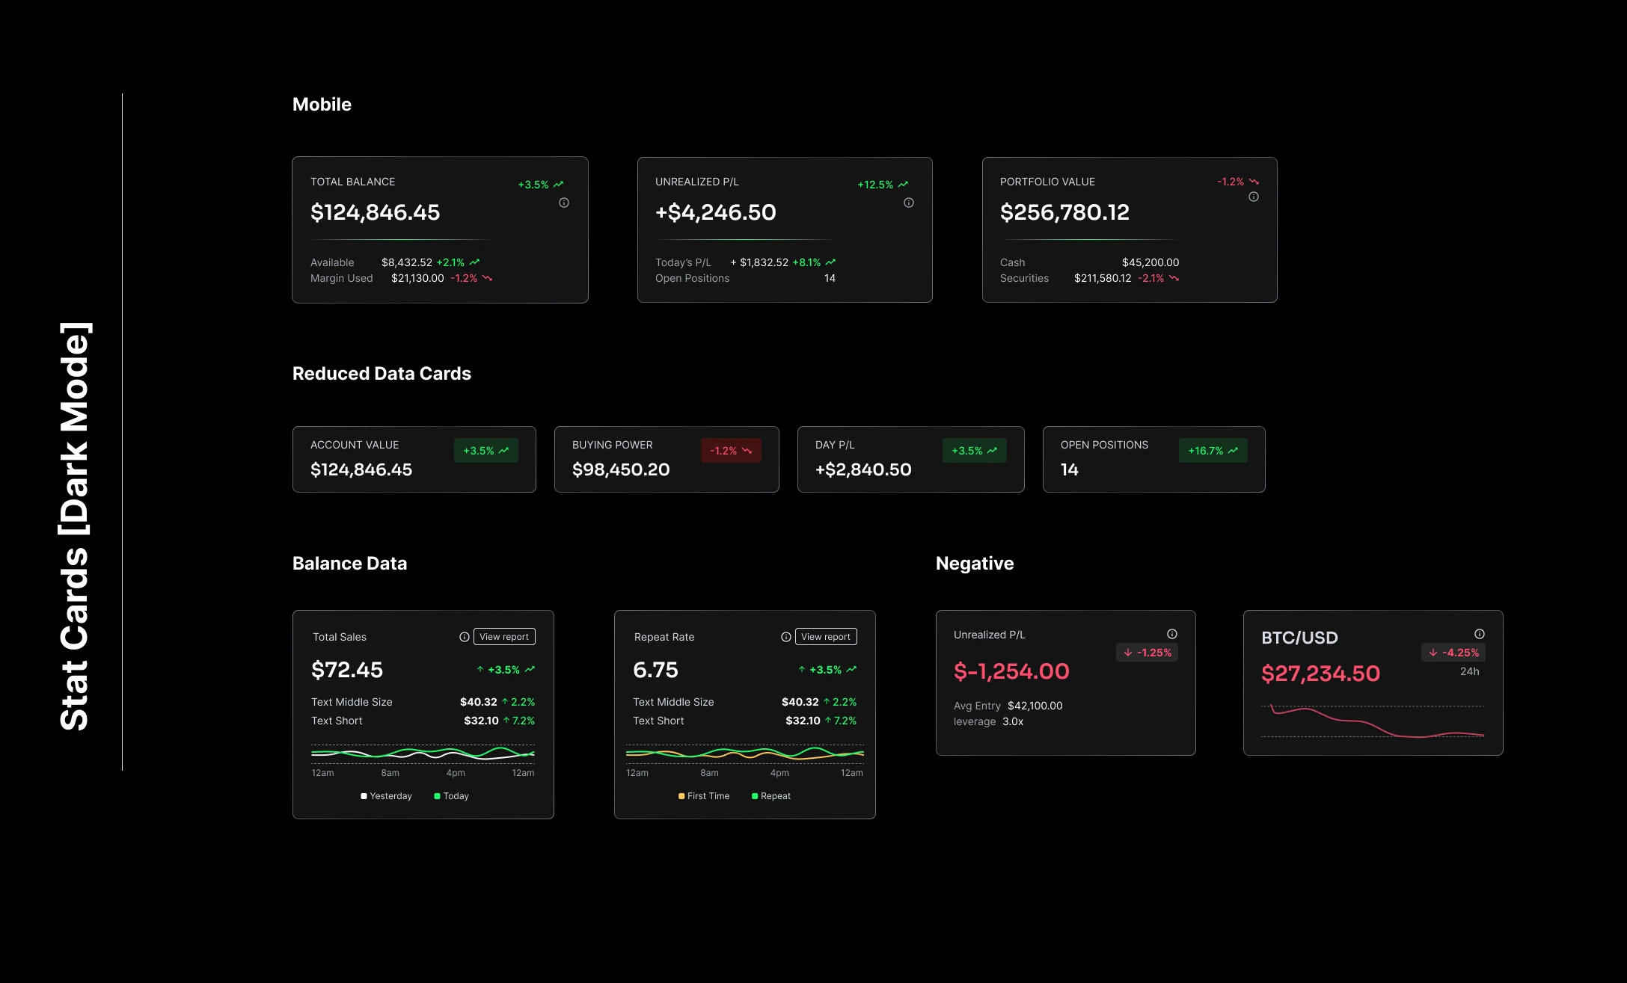Click the upward trend icon in the Account Value badge
This screenshot has height=983, width=1627.
(504, 450)
